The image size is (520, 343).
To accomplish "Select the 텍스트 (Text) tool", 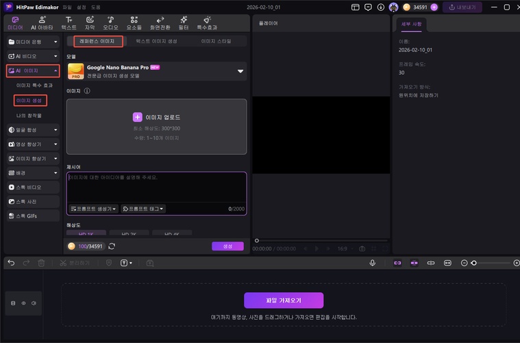I will point(69,23).
